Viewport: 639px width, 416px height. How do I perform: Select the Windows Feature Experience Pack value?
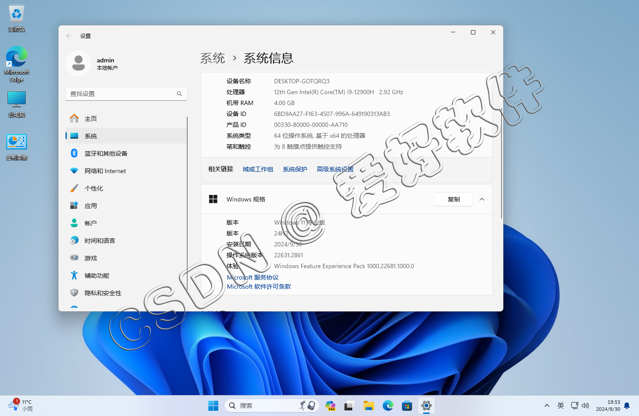(x=344, y=266)
